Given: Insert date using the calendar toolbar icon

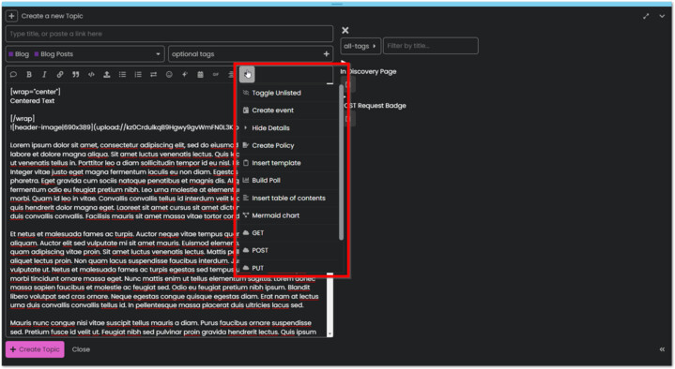Looking at the screenshot, I should coord(200,74).
